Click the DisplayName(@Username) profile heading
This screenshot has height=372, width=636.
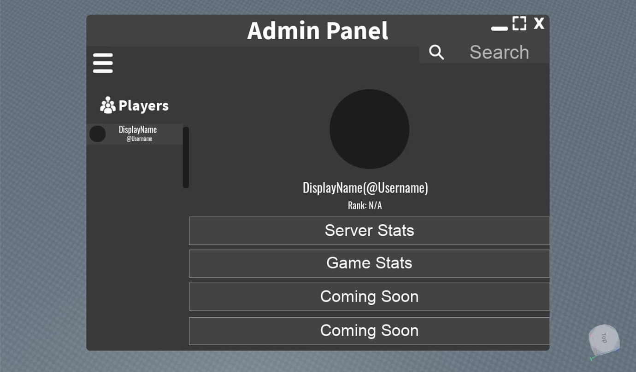click(x=365, y=187)
